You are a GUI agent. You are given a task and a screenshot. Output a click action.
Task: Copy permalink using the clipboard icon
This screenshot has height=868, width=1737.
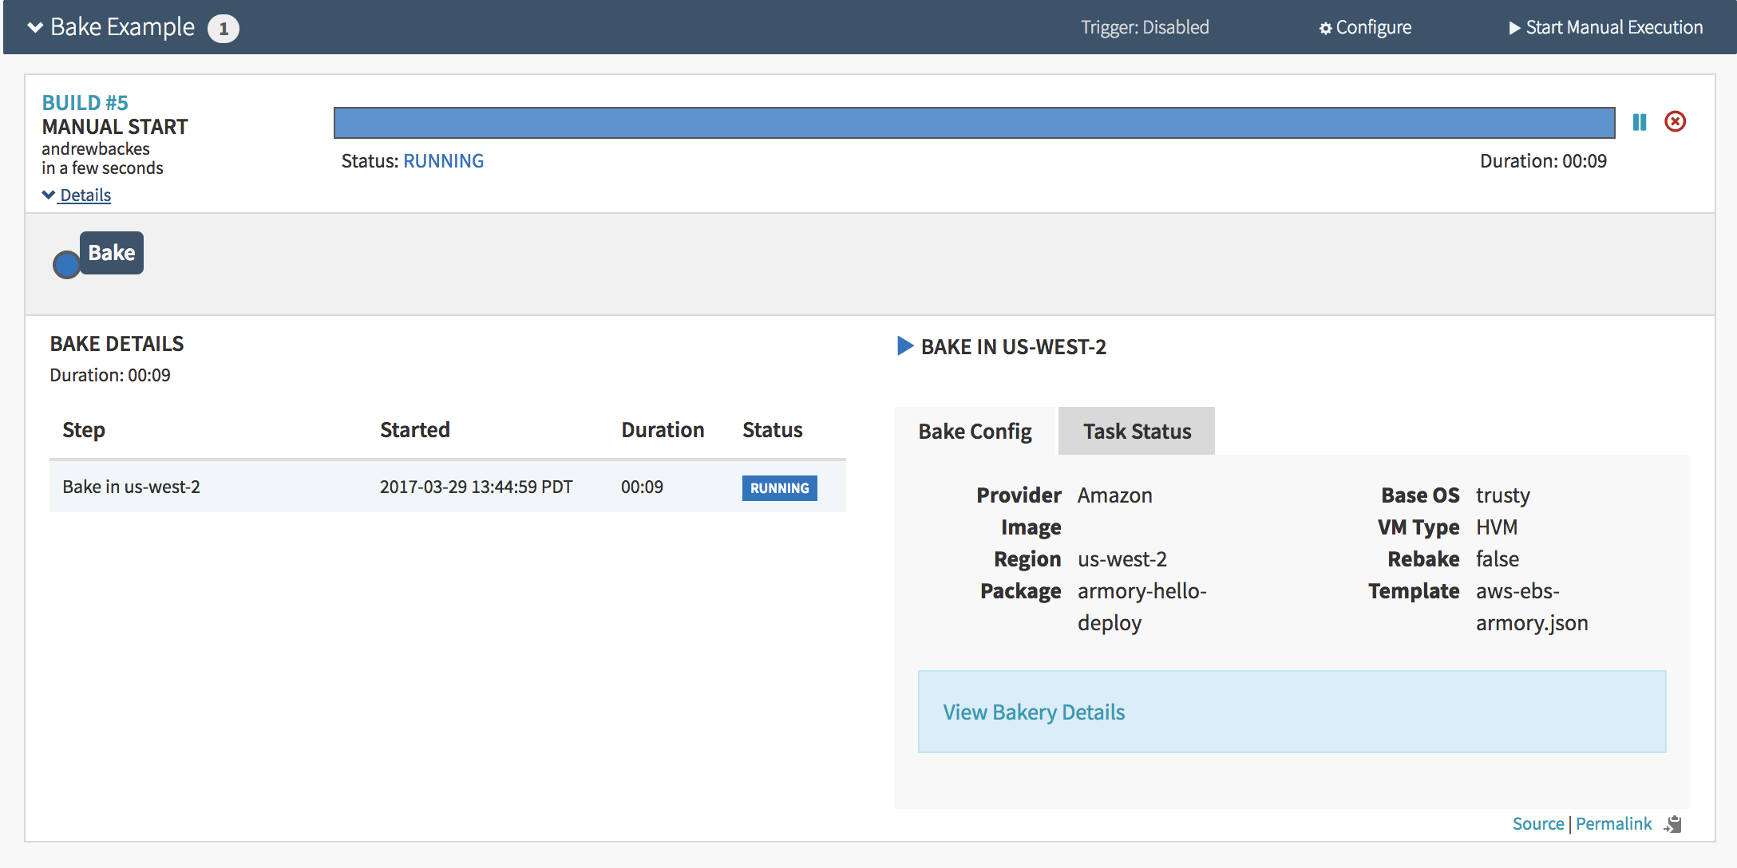pyautogui.click(x=1674, y=824)
